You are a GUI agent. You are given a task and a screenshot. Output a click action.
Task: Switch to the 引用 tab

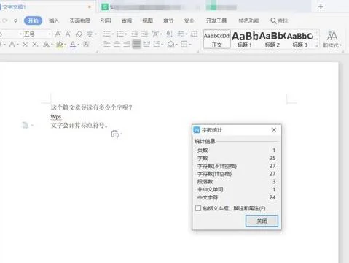(x=106, y=20)
